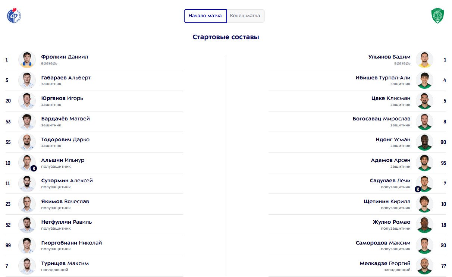The image size is (452, 277).
Task: Click Тодорович Дарко's avatar
Action: pyautogui.click(x=27, y=142)
